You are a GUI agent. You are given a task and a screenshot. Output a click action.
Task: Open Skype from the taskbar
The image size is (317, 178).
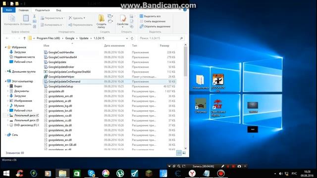[91, 174]
